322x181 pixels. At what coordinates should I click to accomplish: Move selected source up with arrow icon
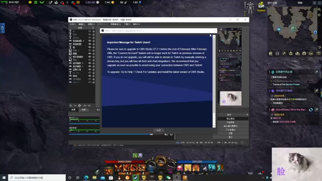tap(85, 105)
